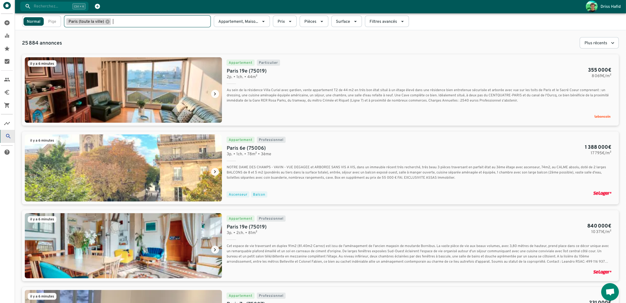The image size is (626, 303).
Task: Next photo arrow on Paris 6e listing
Action: coord(215,172)
